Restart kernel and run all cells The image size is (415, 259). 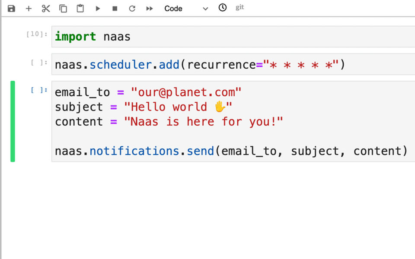pyautogui.click(x=149, y=9)
